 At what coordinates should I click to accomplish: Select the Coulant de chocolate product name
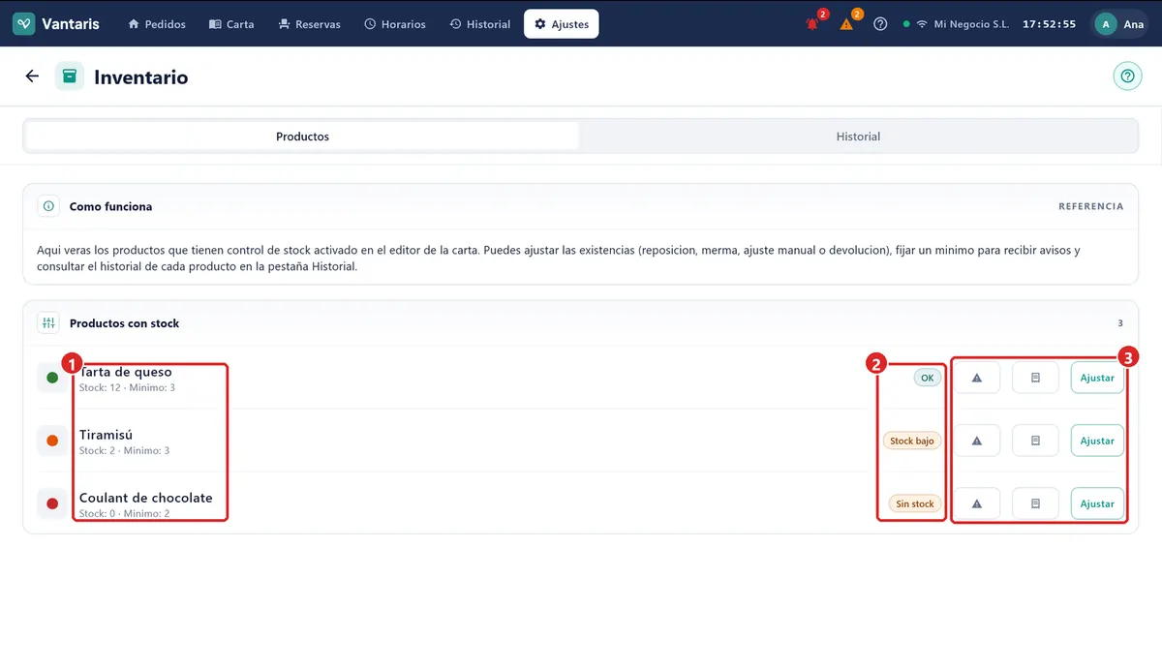point(146,498)
